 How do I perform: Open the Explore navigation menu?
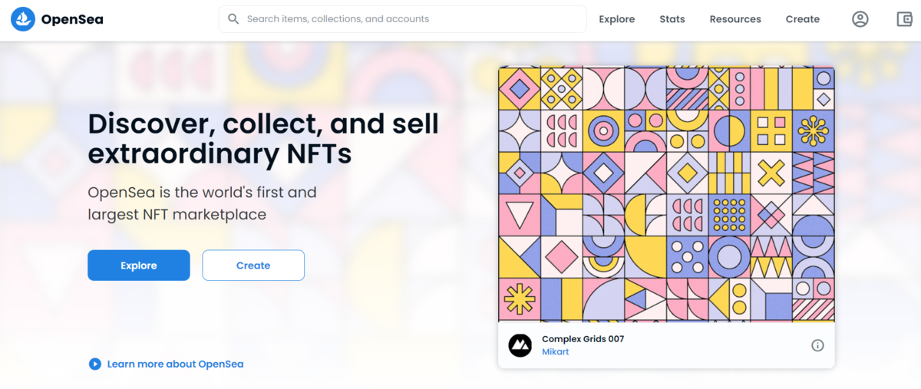tap(616, 19)
